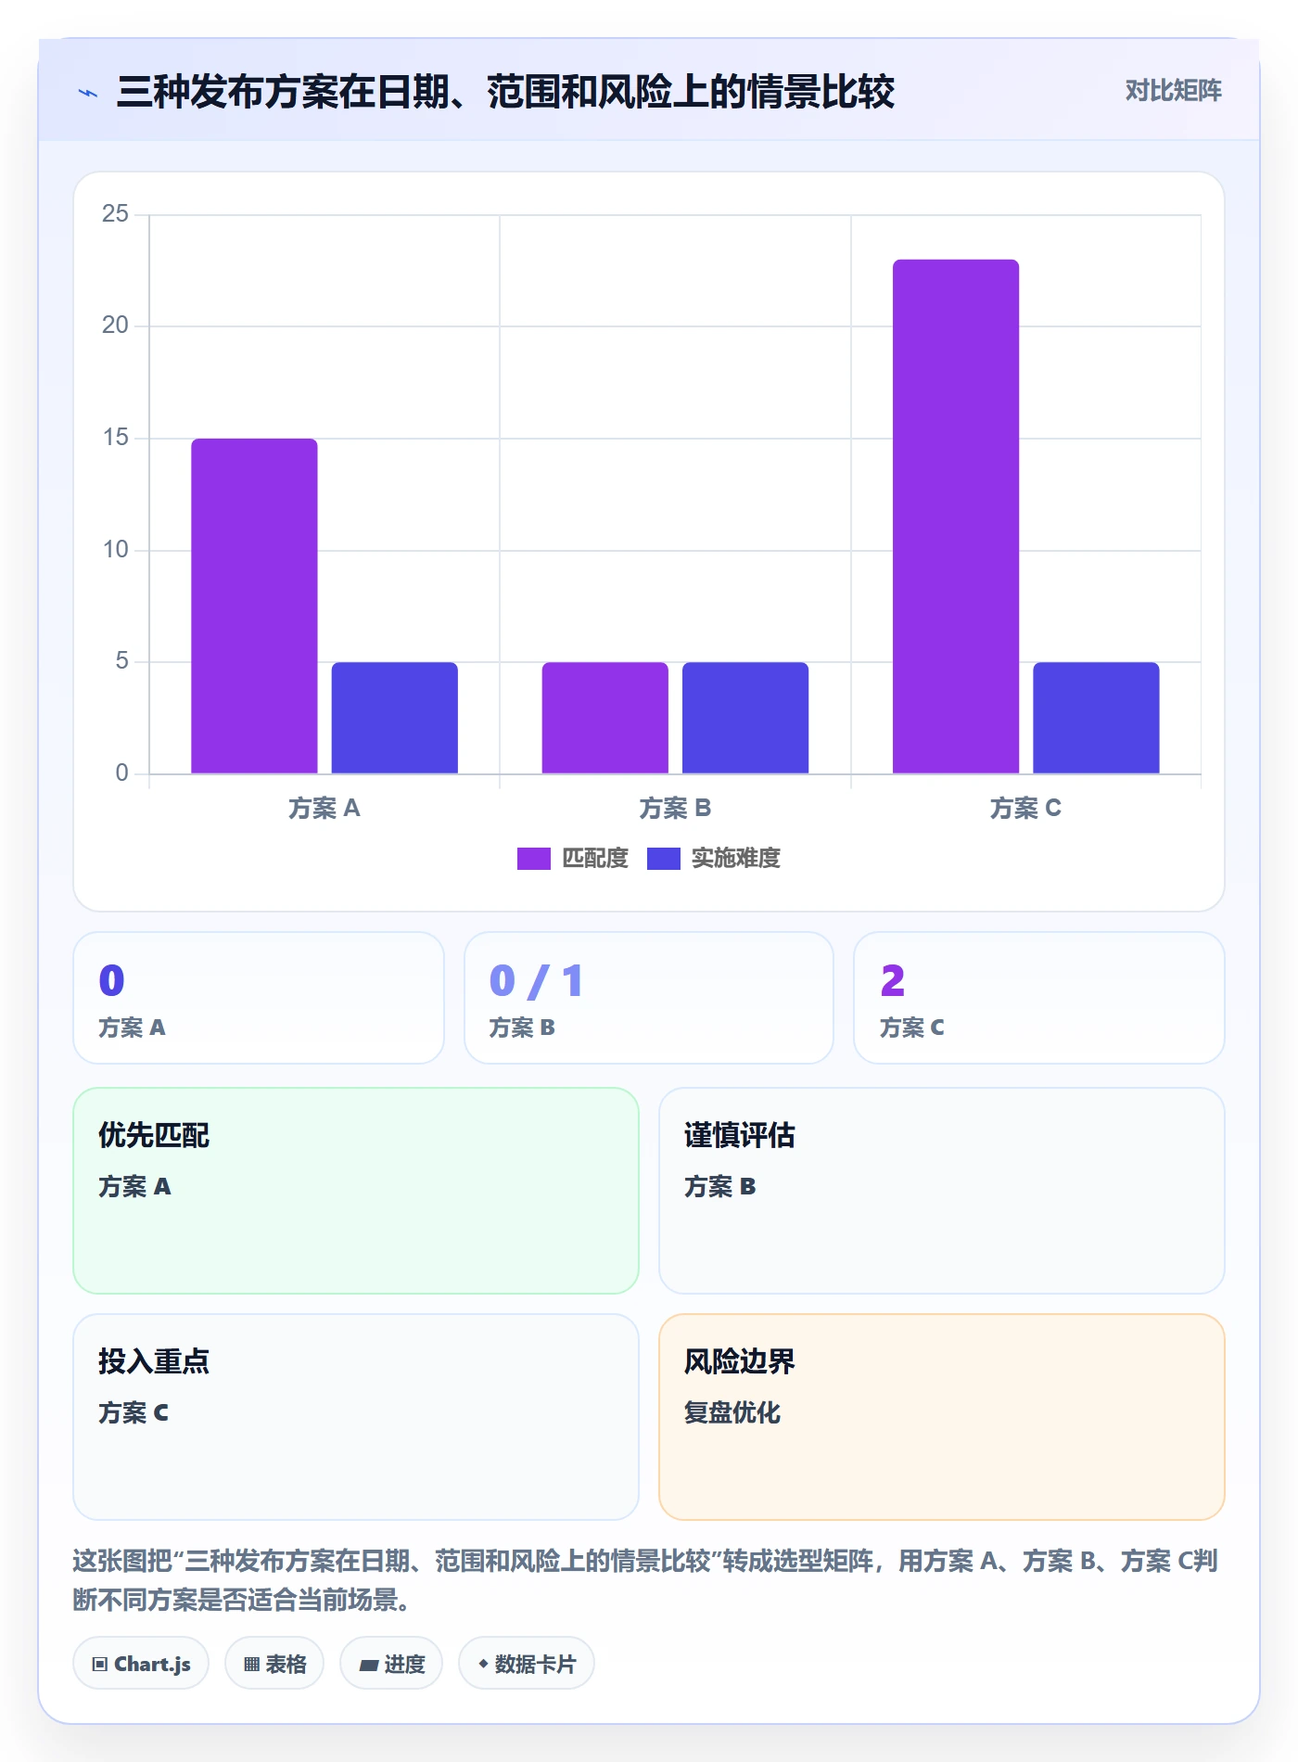Open the stat card showing 2 for 方案 C
The image size is (1298, 1762).
click(x=1039, y=998)
